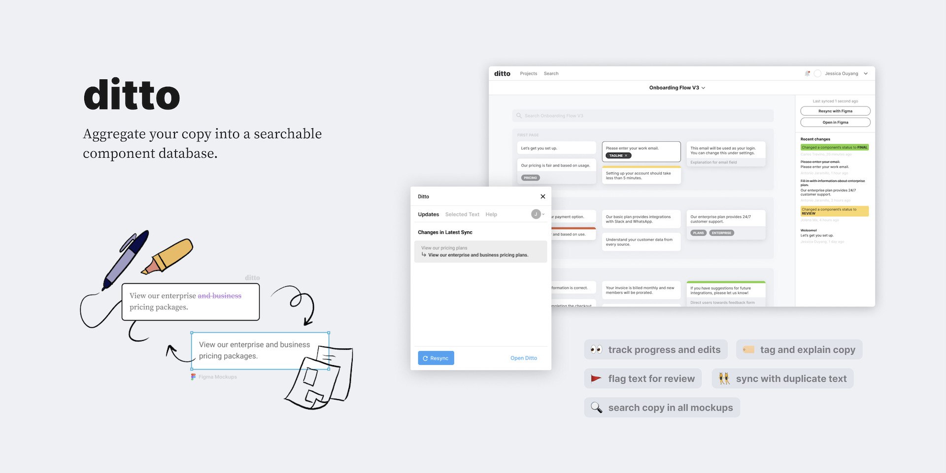This screenshot has width=946, height=473.
Task: Click the Open Ditto link
Action: (523, 358)
